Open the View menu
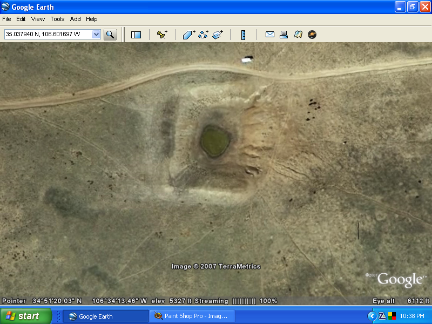 [x=38, y=19]
